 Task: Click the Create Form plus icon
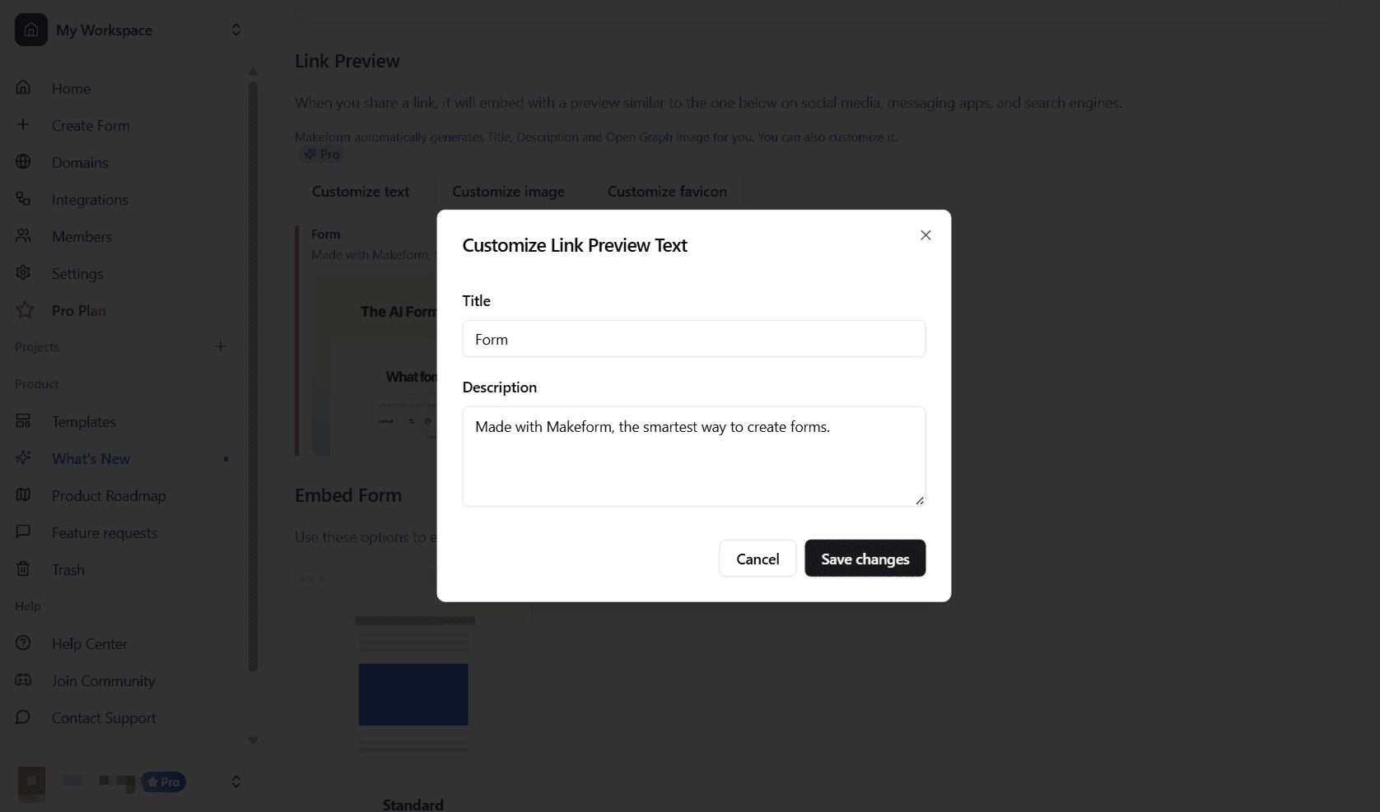click(x=23, y=124)
